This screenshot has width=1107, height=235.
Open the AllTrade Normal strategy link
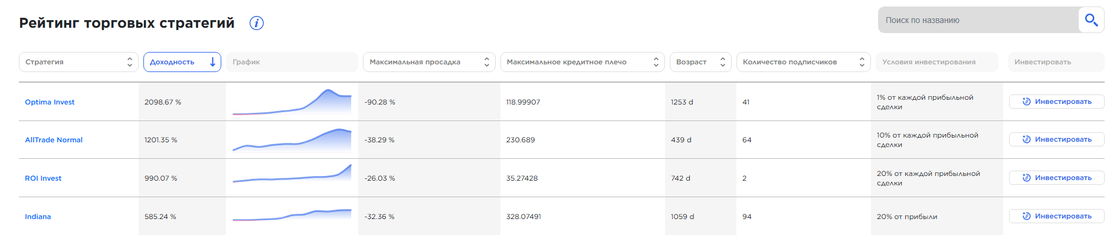pos(54,140)
